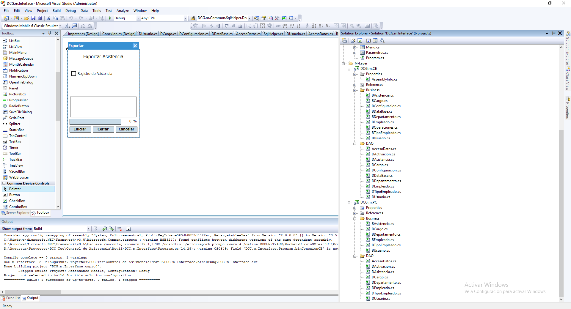Open the Show output from dropdown

[x=88, y=229]
